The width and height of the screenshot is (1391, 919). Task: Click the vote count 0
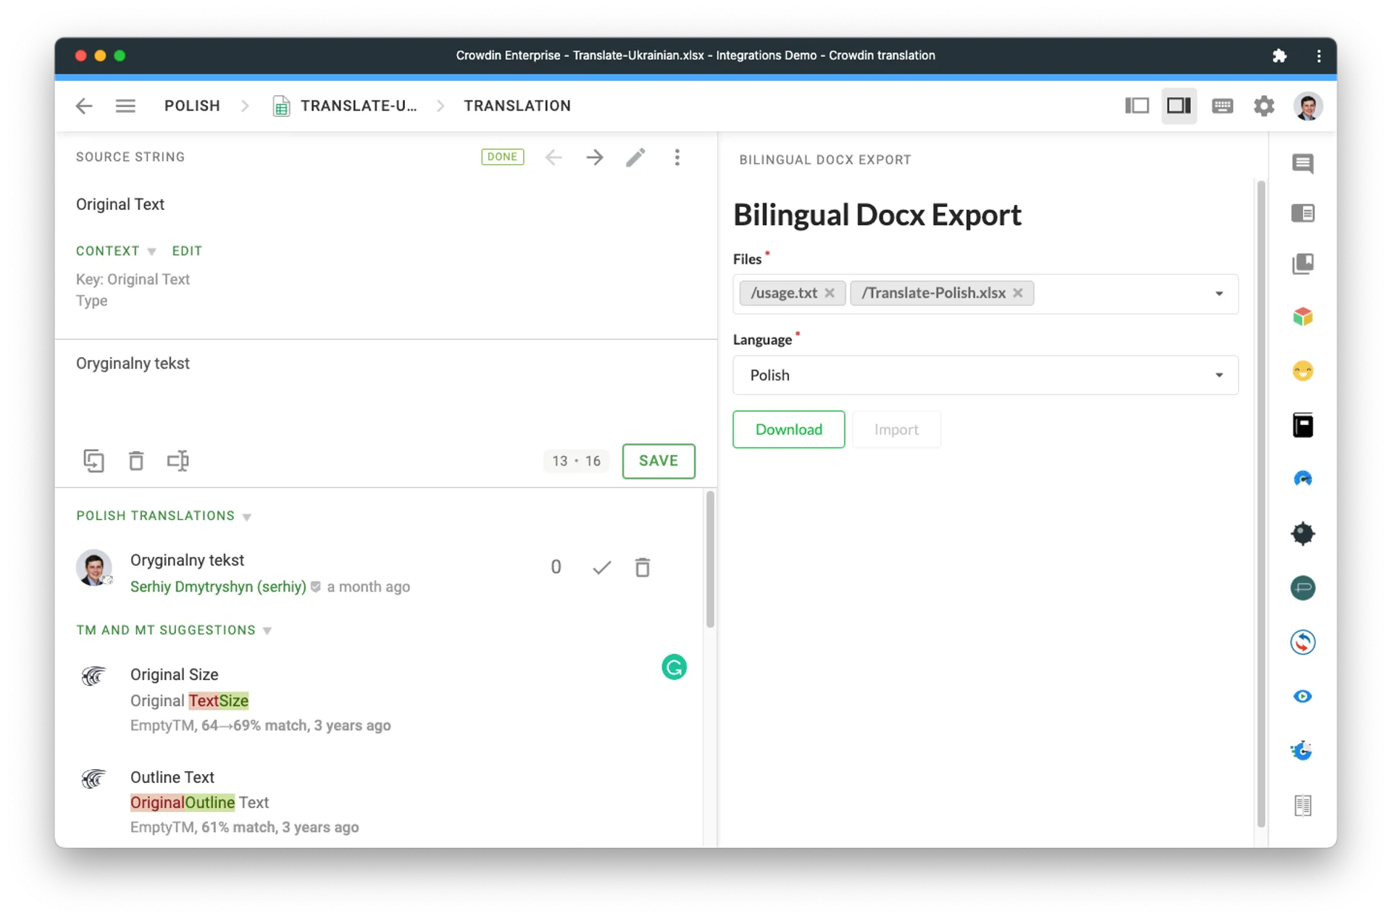tap(556, 567)
